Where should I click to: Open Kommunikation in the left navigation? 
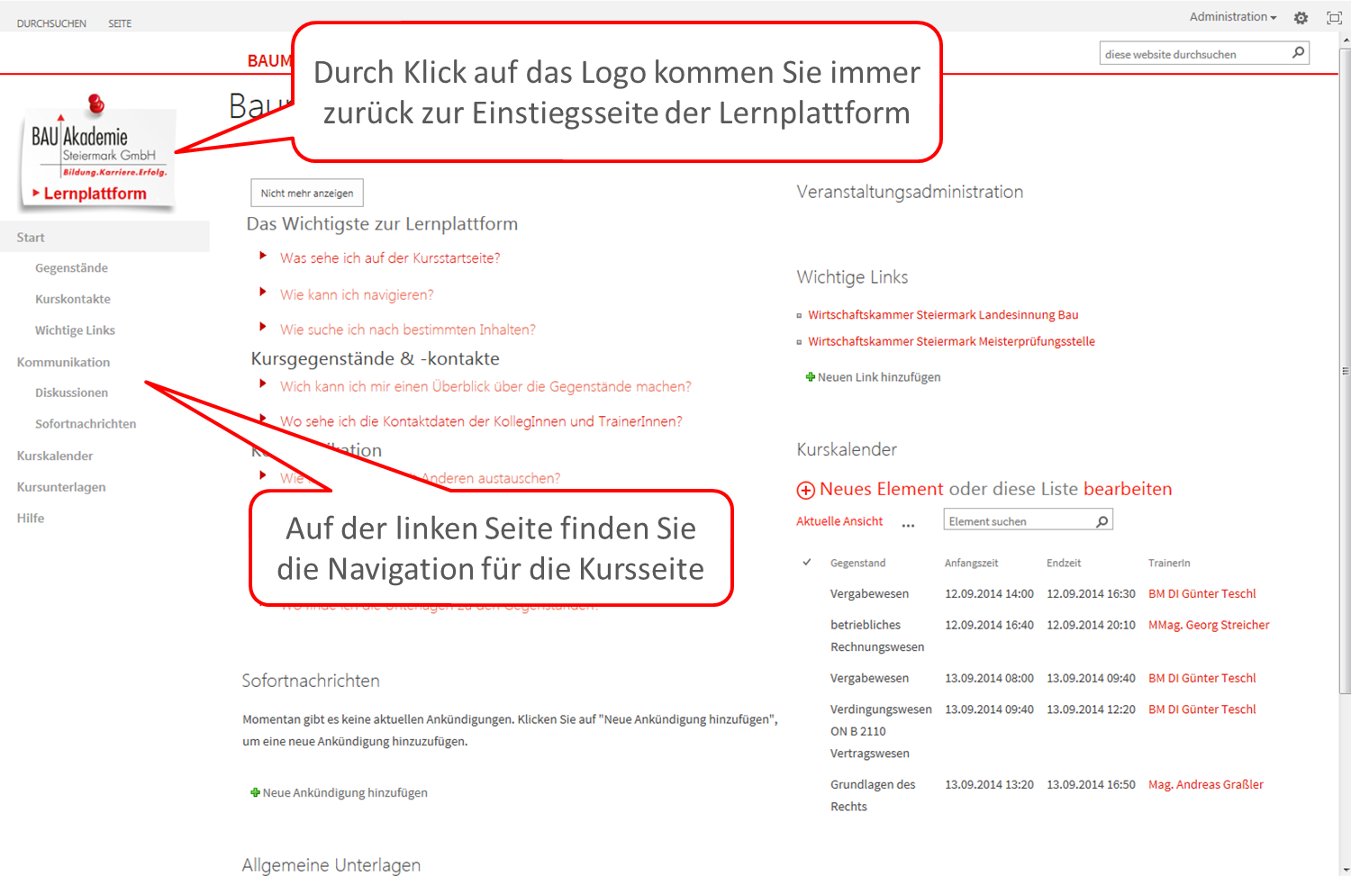63,362
